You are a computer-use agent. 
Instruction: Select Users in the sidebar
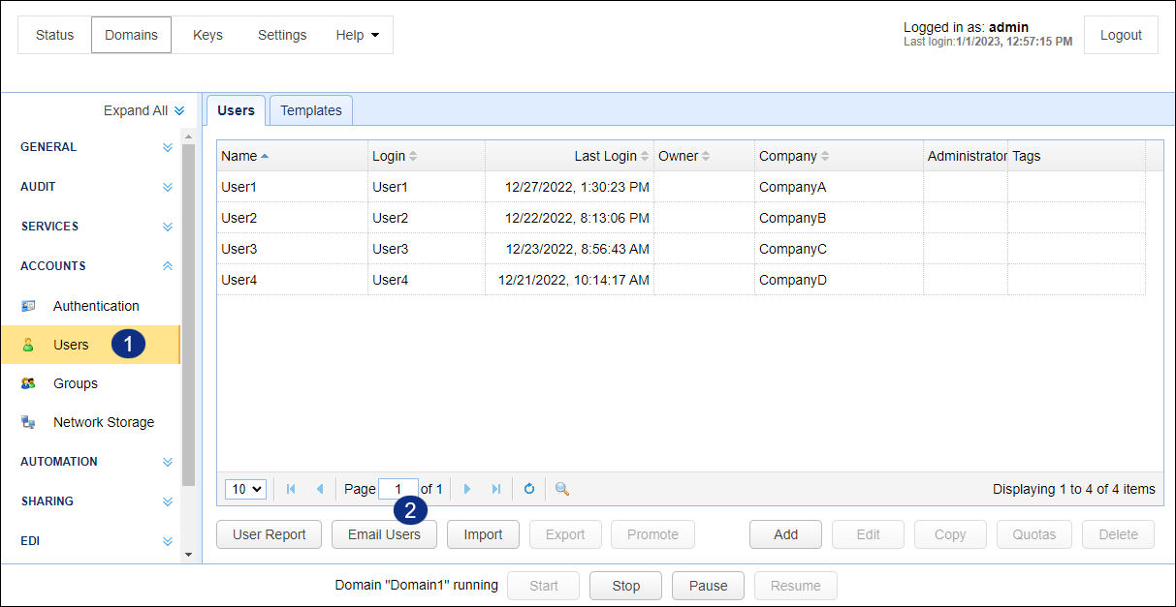(90, 345)
